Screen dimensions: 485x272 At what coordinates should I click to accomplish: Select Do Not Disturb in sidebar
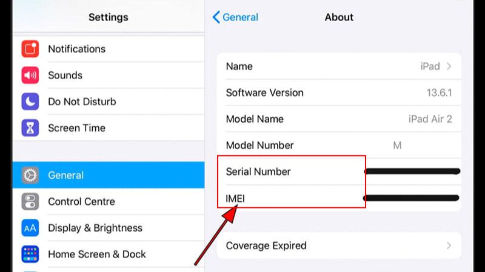click(82, 102)
